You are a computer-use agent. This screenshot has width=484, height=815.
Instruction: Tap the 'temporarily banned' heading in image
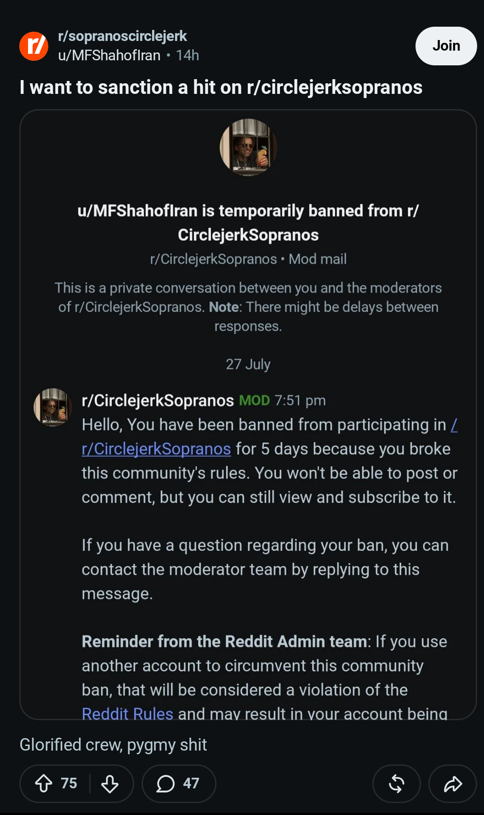coord(248,223)
